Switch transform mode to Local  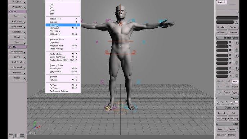click(x=227, y=81)
